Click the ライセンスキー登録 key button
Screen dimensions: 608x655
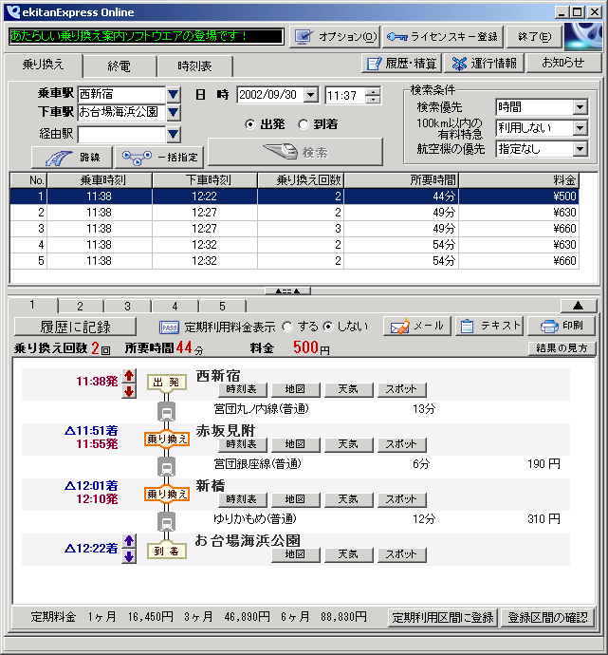[443, 37]
